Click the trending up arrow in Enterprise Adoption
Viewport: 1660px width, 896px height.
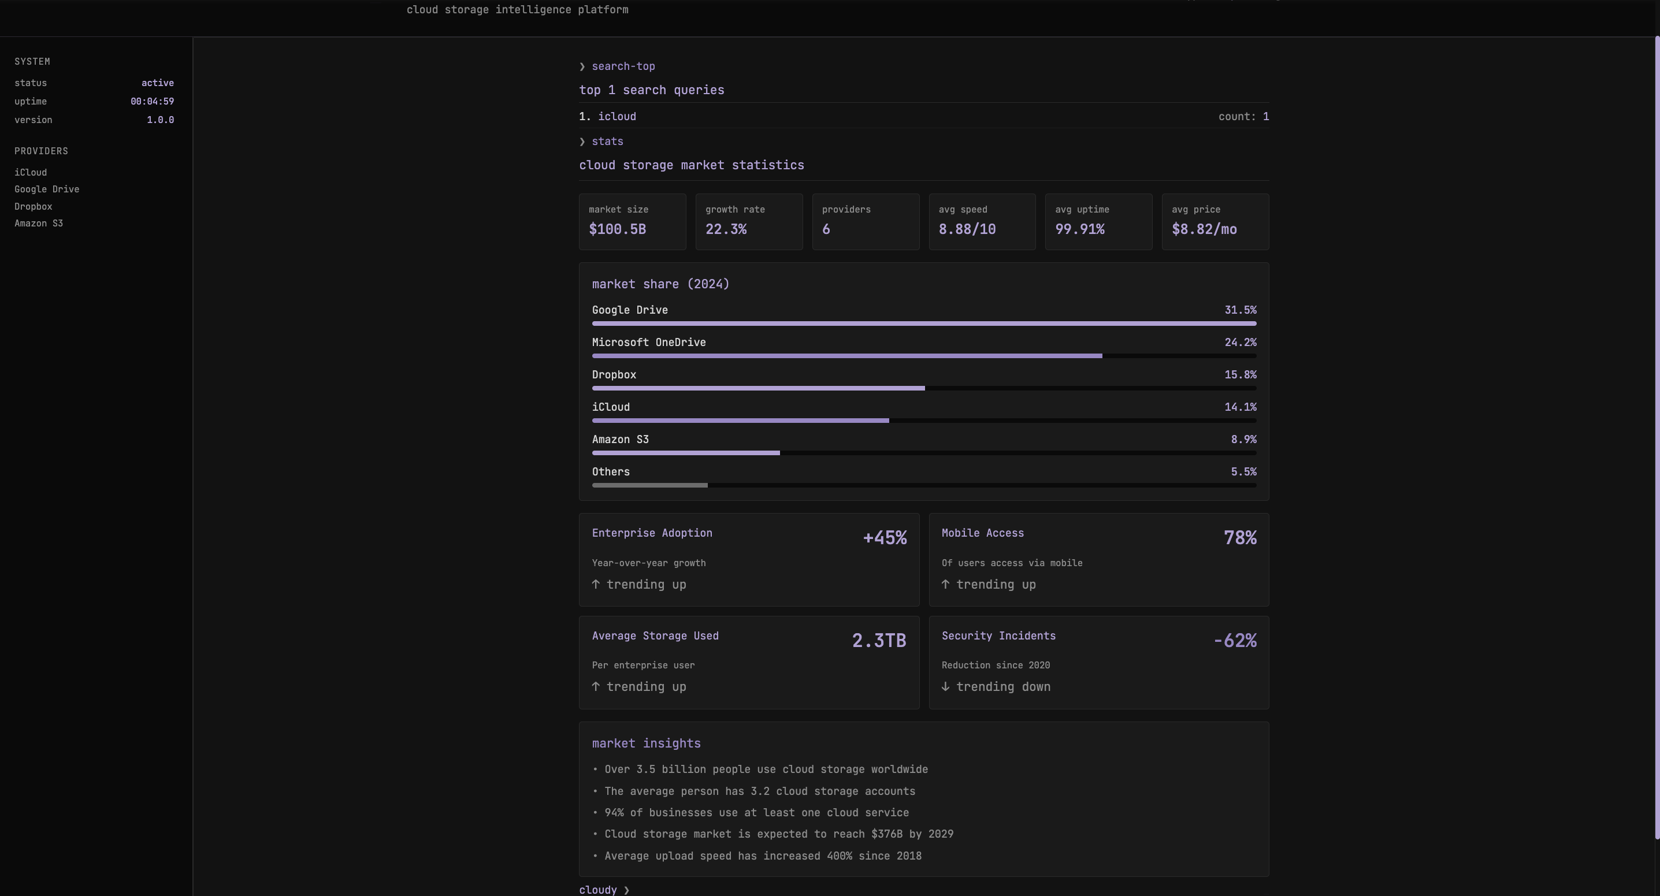[596, 584]
